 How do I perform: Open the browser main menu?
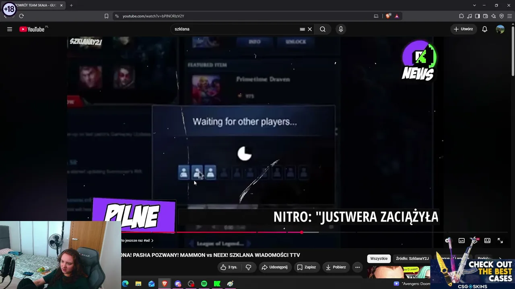coord(510,16)
